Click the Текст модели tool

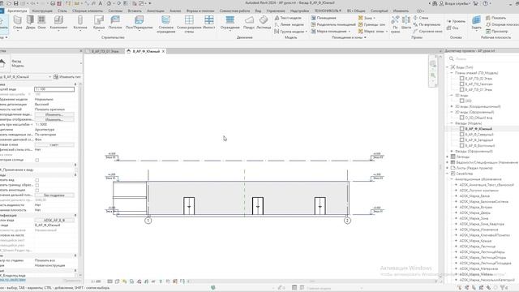pos(288,18)
